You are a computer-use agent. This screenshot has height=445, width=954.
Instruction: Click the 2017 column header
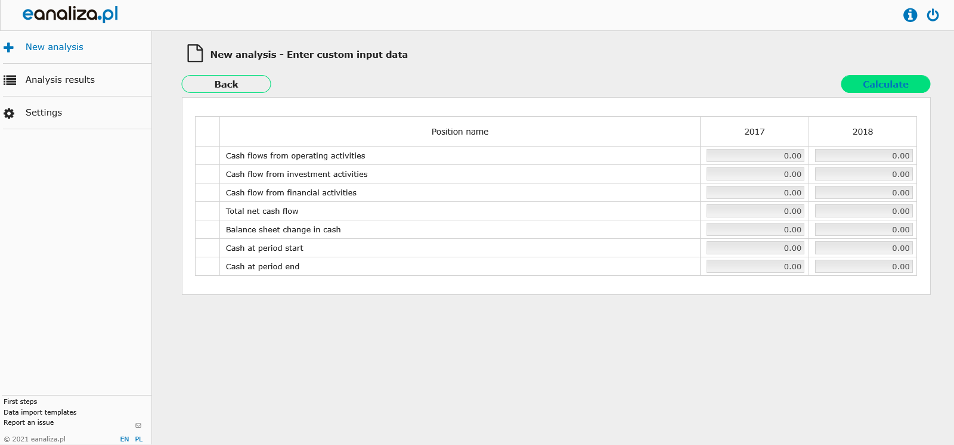tap(754, 132)
